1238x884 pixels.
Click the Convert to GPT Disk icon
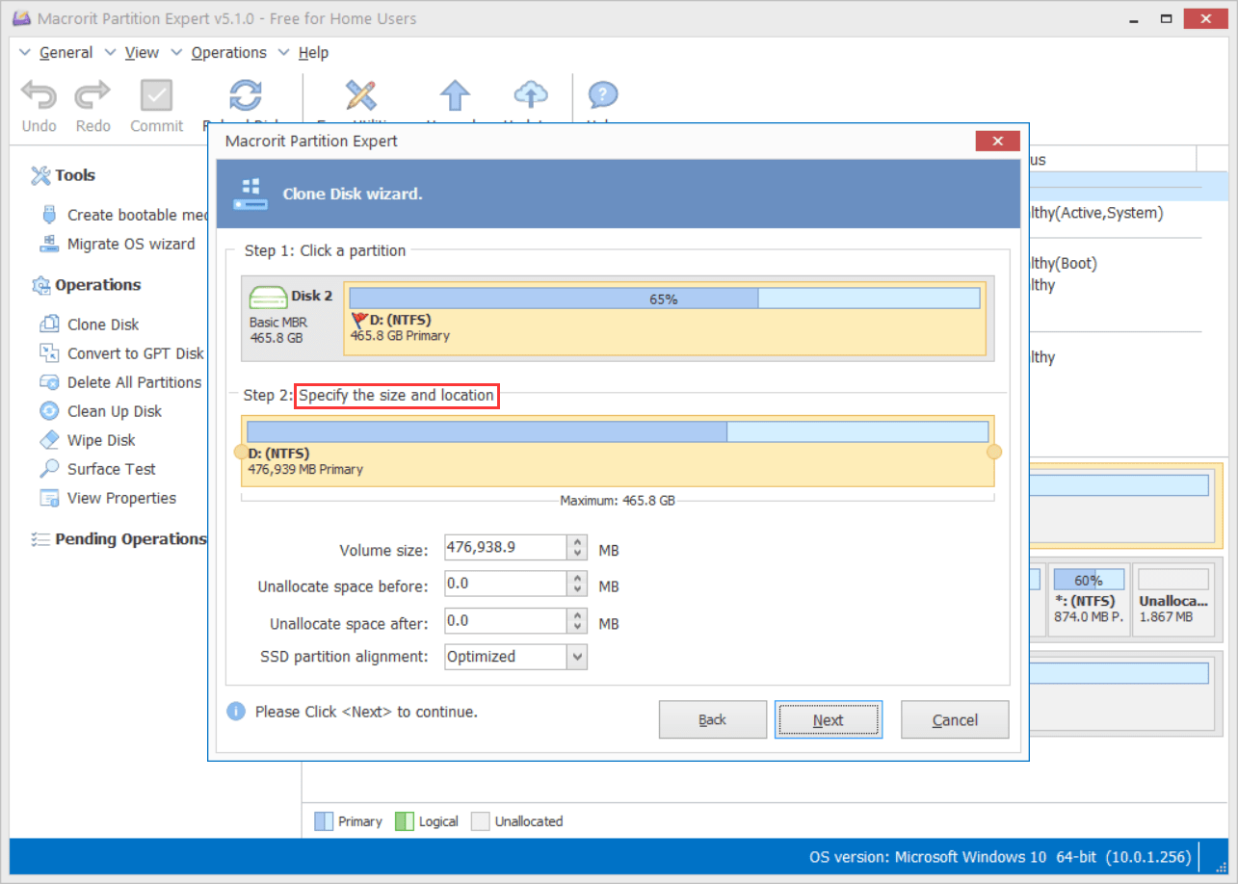pyautogui.click(x=49, y=353)
